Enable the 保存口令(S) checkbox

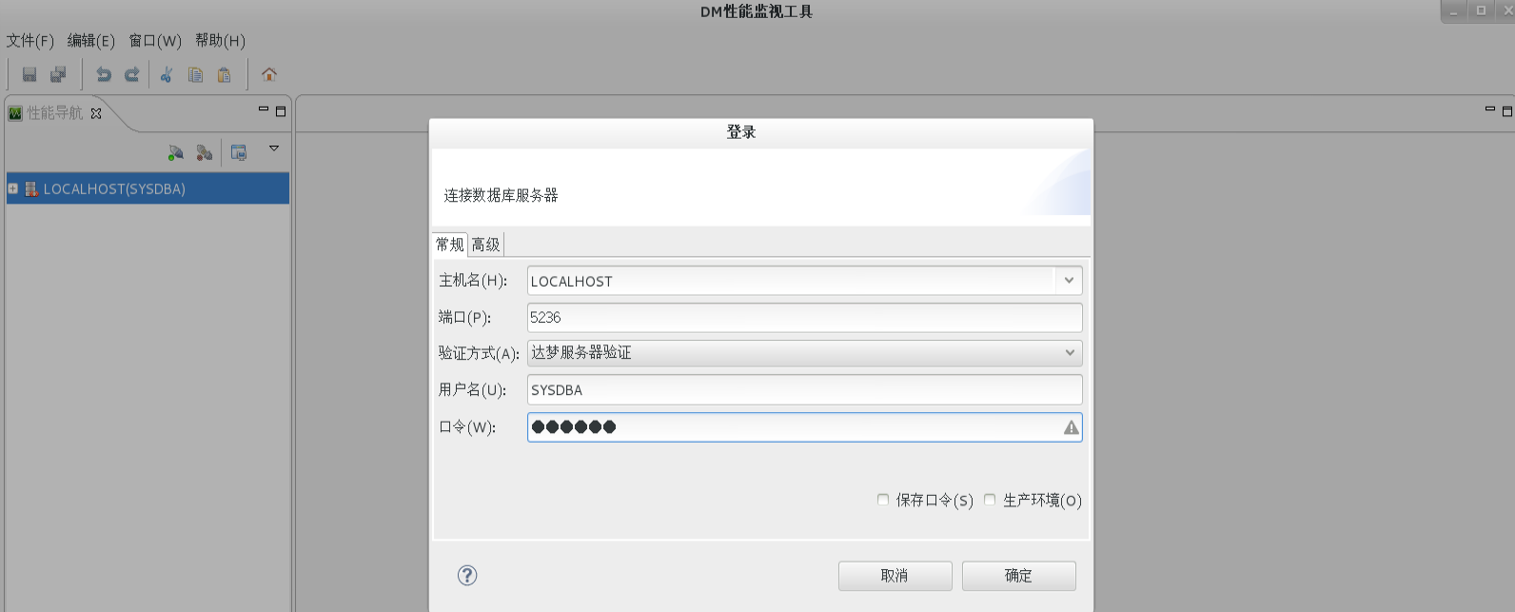point(883,500)
